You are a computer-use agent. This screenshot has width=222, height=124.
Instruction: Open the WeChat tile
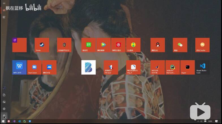point(180,45)
